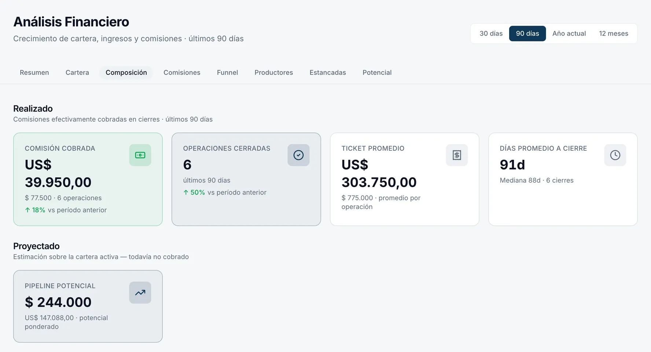Open the Cartera tab

point(77,73)
